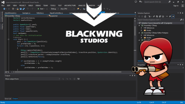Click the Show All Files icon
This screenshot has height=104, width=185.
[x=163, y=16]
